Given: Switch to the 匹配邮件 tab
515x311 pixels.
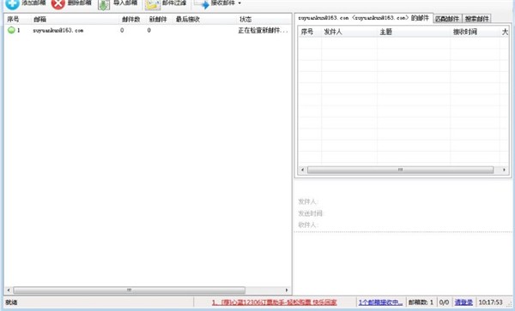Looking at the screenshot, I should click(x=447, y=19).
